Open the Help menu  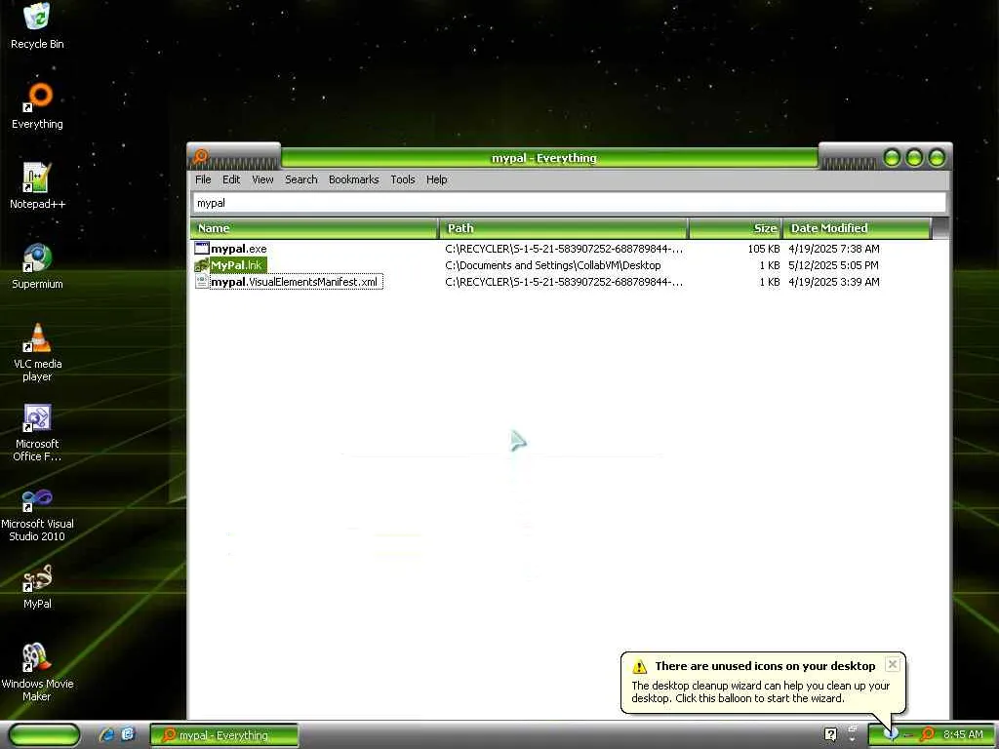point(436,179)
